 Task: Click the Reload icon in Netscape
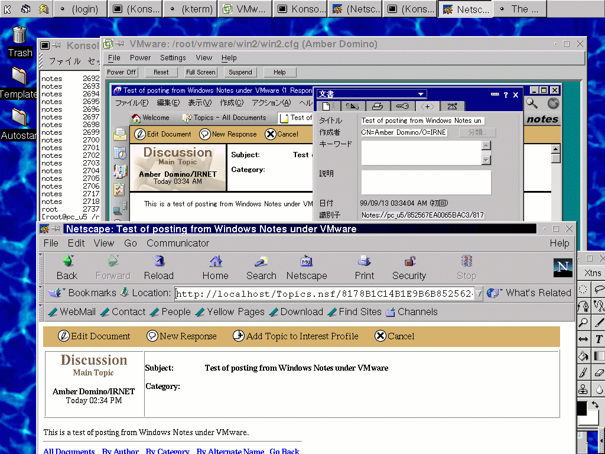pyautogui.click(x=158, y=261)
